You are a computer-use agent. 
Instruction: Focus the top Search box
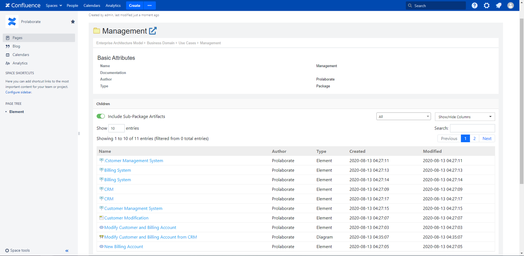436,5
